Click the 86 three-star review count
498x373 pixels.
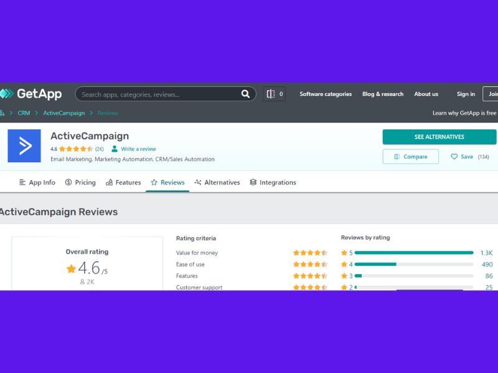point(489,276)
